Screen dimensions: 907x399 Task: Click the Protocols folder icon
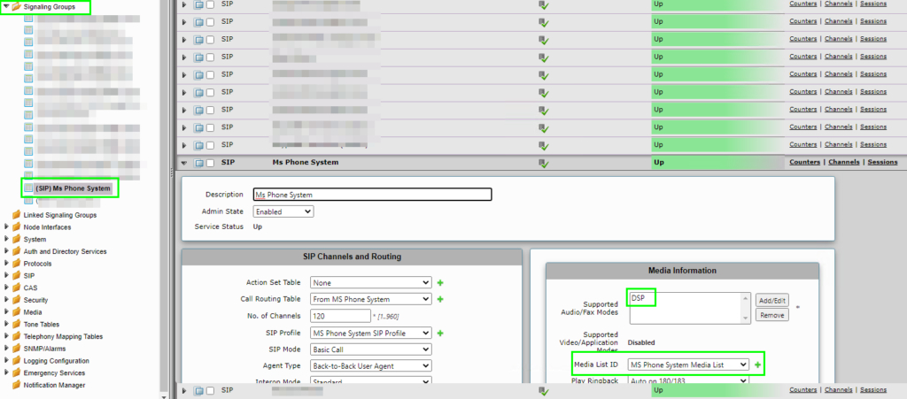[x=16, y=264]
